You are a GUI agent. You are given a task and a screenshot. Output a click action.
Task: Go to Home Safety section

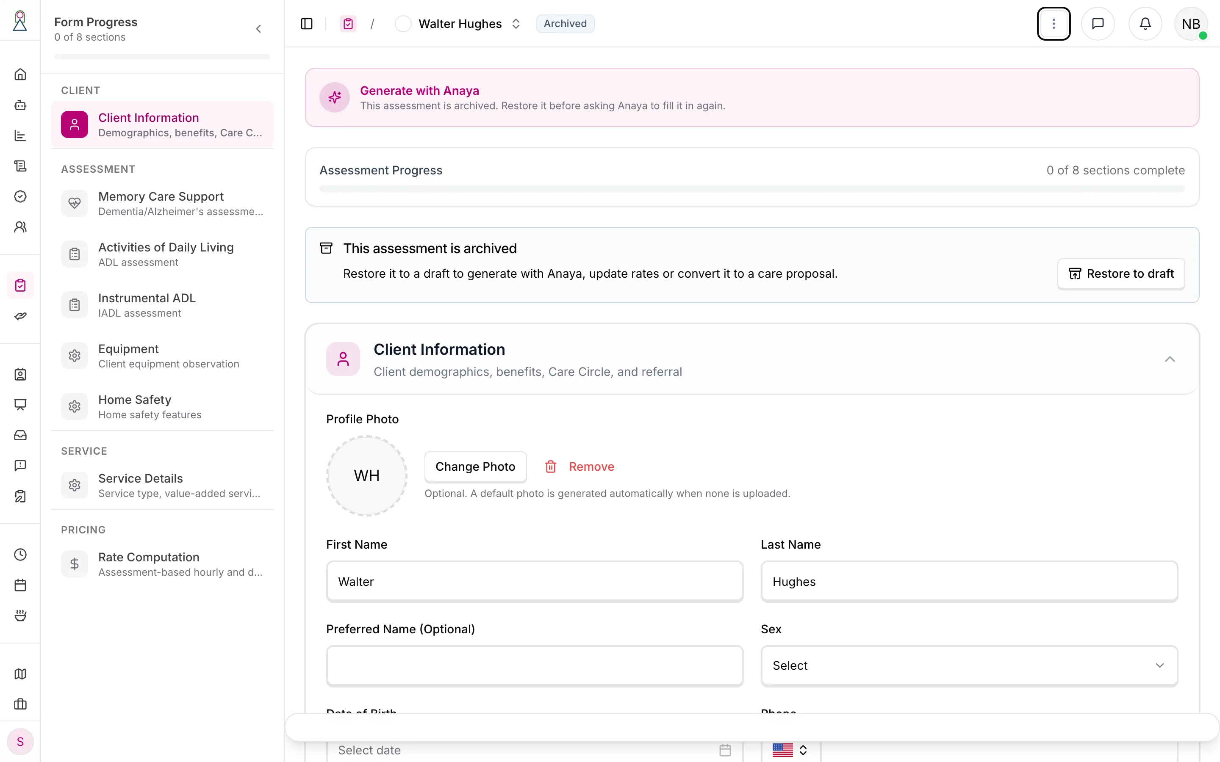pyautogui.click(x=162, y=407)
